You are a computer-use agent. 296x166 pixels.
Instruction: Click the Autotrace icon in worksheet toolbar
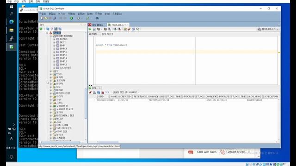[105, 29]
